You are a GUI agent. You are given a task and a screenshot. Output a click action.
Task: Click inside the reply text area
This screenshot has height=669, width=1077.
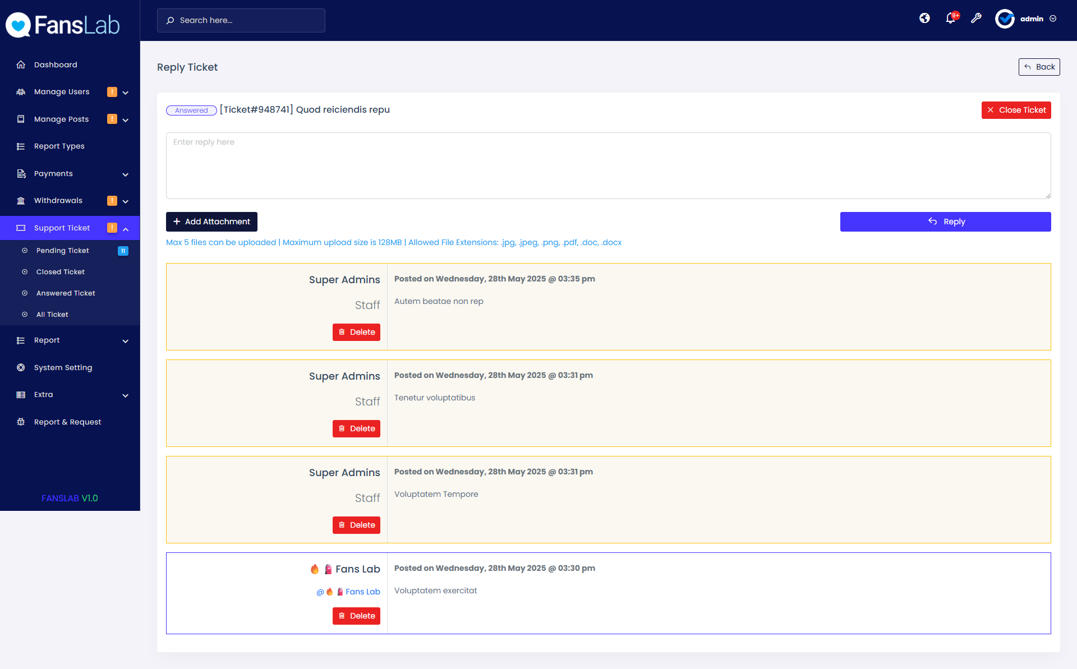(x=608, y=165)
